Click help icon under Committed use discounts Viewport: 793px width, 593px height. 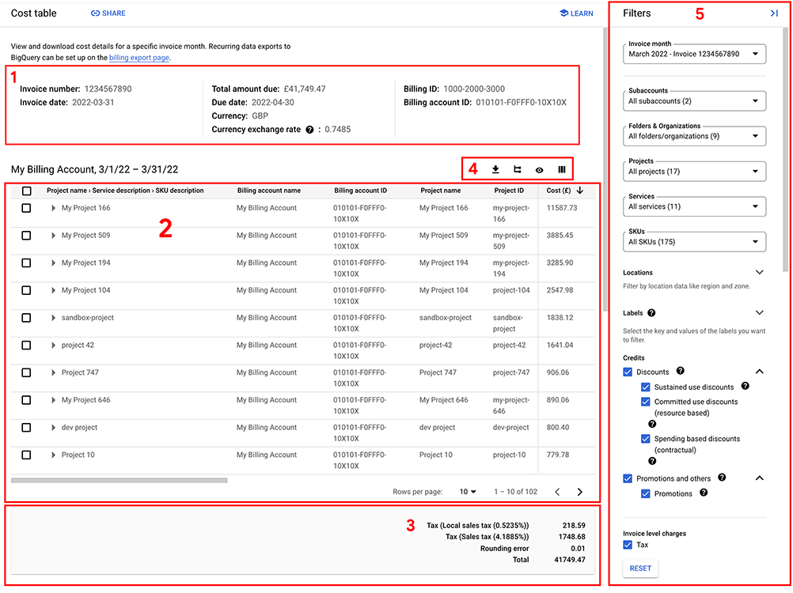click(652, 424)
